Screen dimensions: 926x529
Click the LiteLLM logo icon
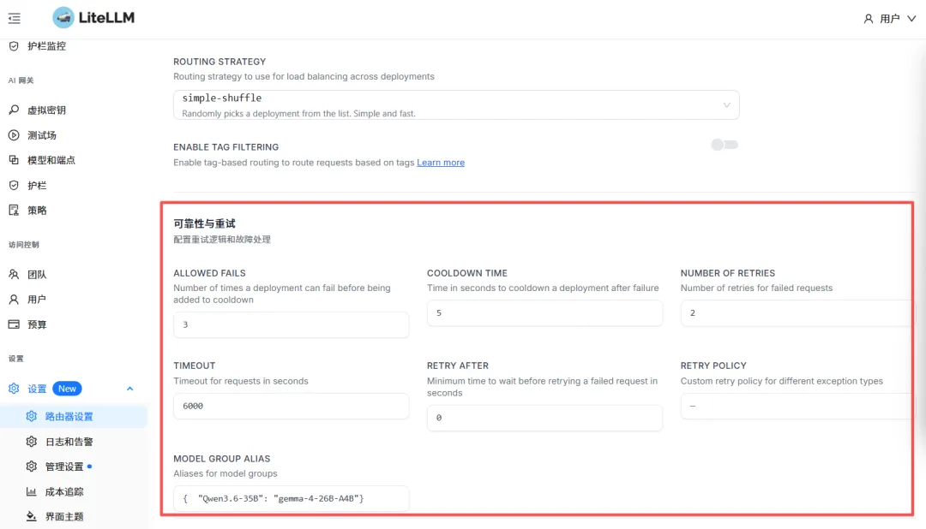pos(63,17)
